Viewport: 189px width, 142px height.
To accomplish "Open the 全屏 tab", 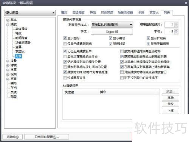I will (141, 12).
